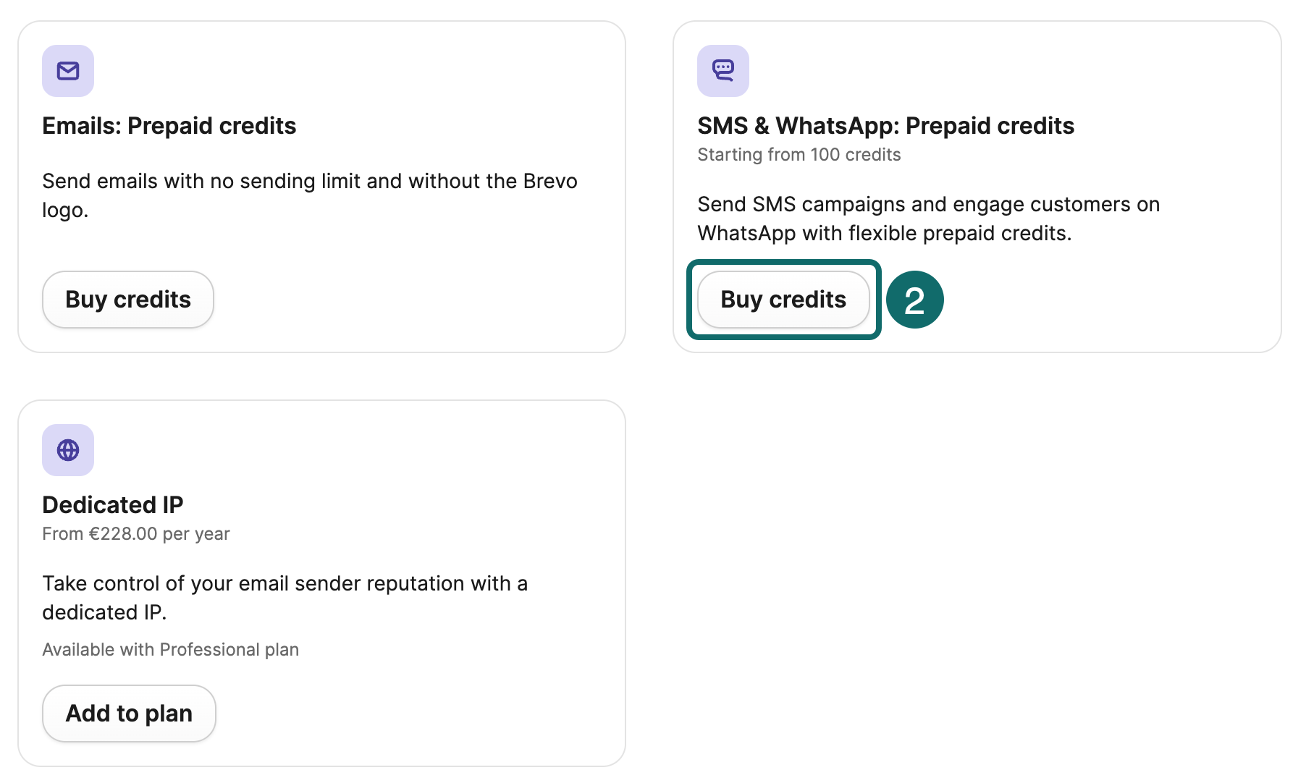Select the 'Emails: Prepaid credits' heading
Screen dimensions: 1306x783
[169, 126]
